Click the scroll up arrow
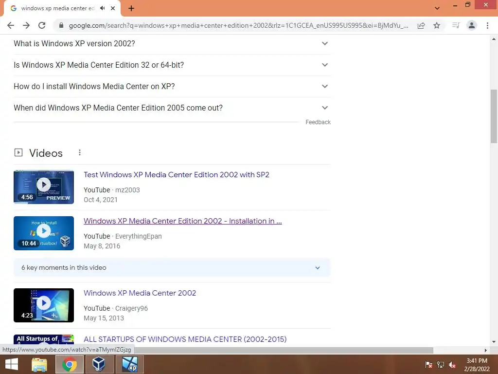This screenshot has height=374, width=498. tap(494, 39)
